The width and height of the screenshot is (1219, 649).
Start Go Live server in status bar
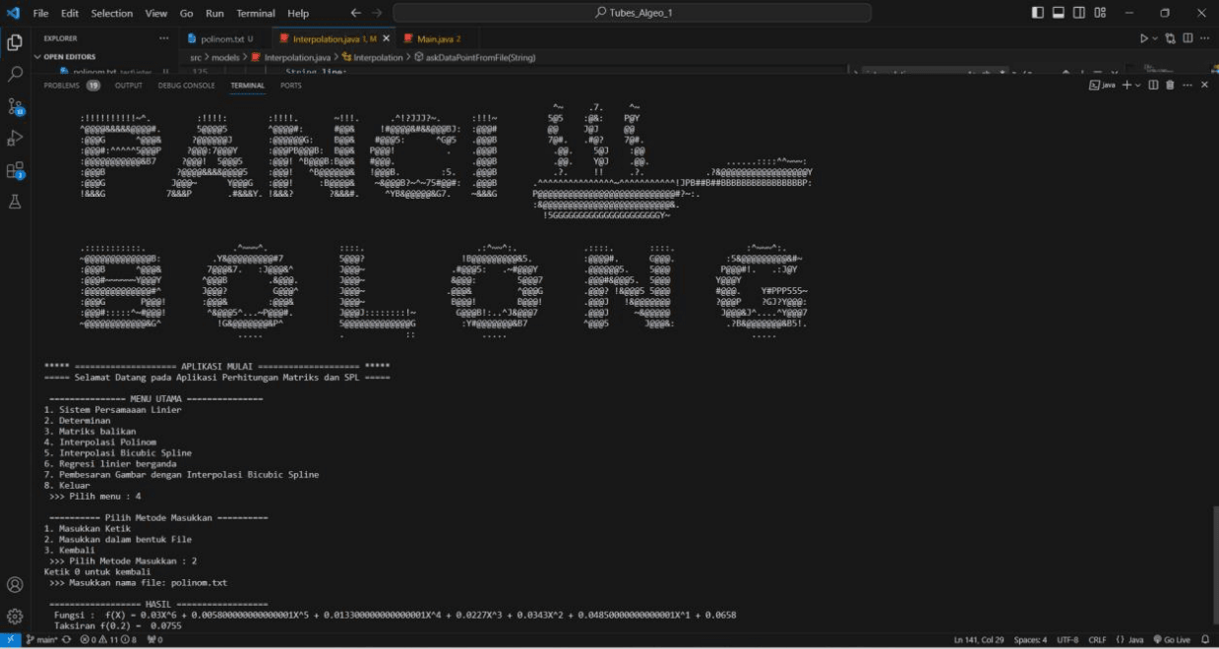pos(1172,640)
